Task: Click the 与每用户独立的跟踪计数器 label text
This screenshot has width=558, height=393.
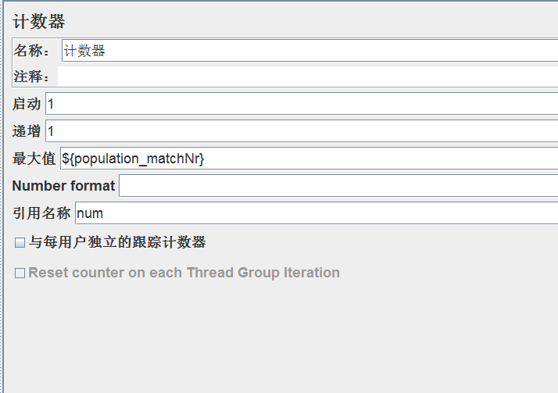Action: (x=117, y=242)
